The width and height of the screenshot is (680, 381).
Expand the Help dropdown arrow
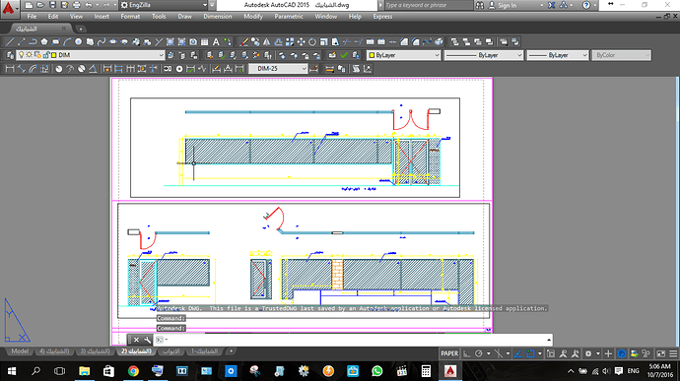tap(594, 5)
